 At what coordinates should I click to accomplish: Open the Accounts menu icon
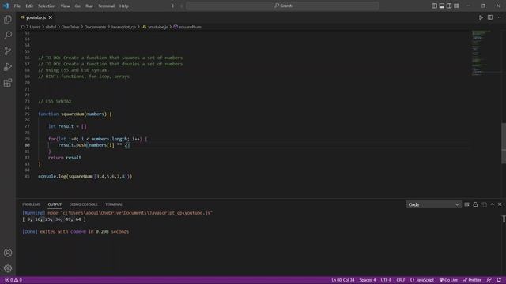[x=8, y=252]
